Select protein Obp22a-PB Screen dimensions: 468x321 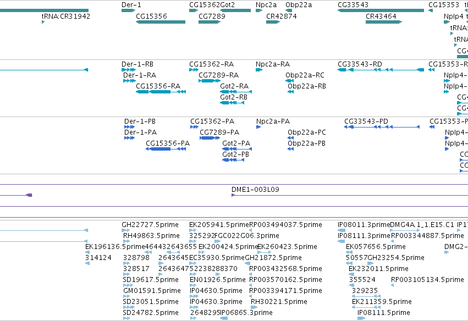[x=291, y=149]
